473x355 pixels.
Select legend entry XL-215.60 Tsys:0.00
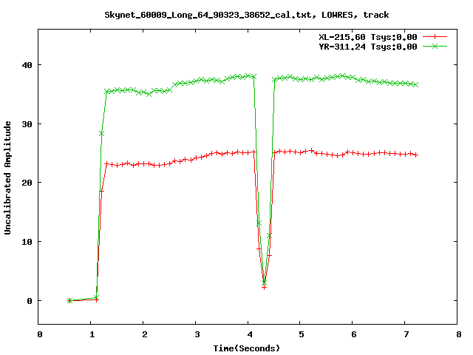(368, 37)
